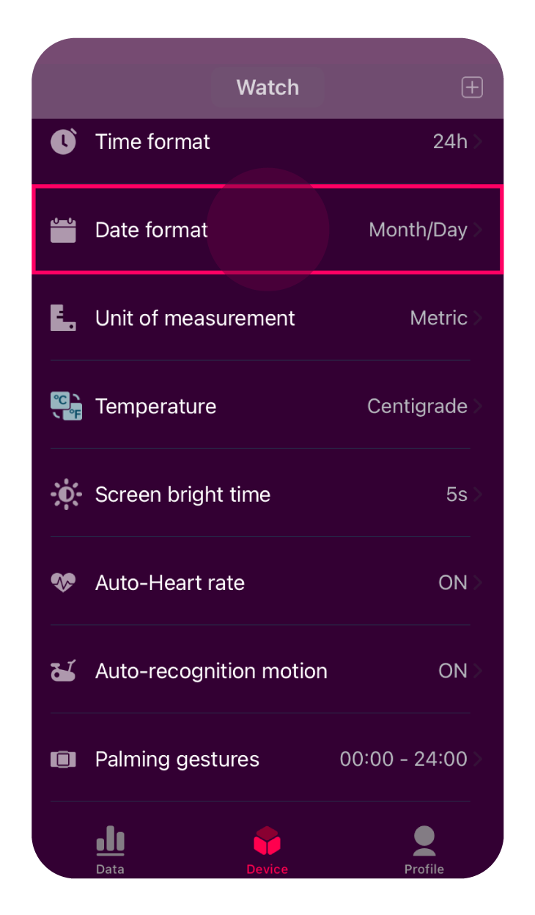
Task: Click the clock icon beside Time format
Action: click(x=64, y=141)
